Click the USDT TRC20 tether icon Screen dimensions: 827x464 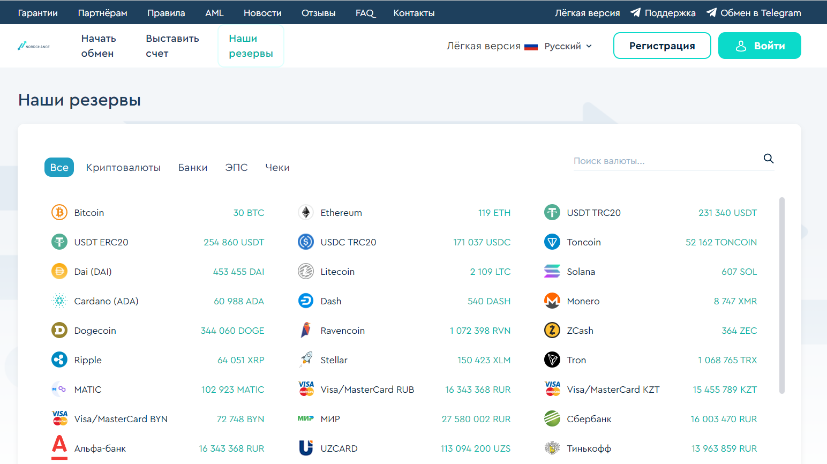[552, 213]
